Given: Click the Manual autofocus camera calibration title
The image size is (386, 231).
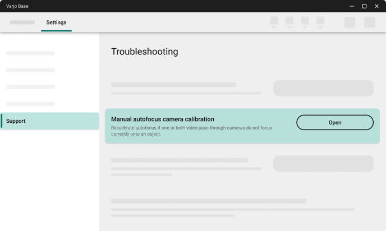Looking at the screenshot, I should tap(163, 119).
